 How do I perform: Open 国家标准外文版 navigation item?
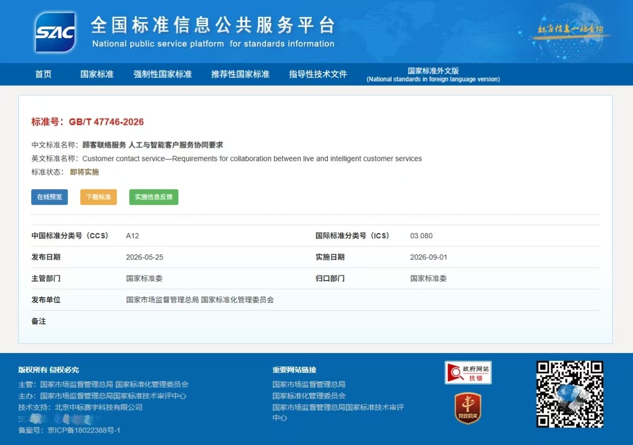click(433, 75)
